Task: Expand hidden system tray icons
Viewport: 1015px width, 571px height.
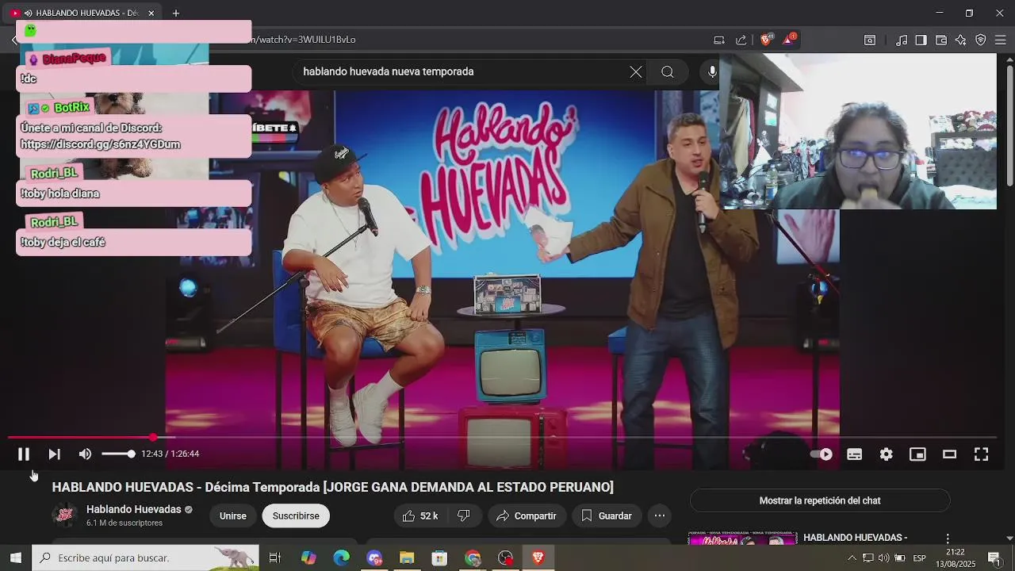Action: click(x=852, y=558)
